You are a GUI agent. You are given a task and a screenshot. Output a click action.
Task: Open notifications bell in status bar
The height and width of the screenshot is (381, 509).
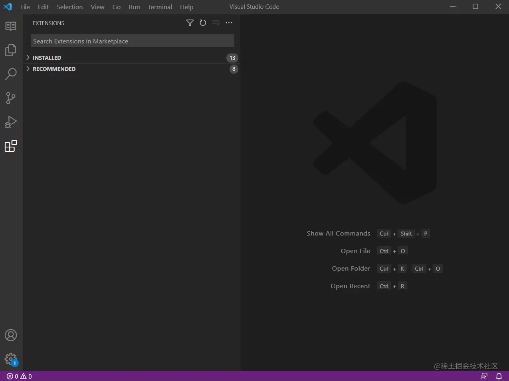click(499, 376)
